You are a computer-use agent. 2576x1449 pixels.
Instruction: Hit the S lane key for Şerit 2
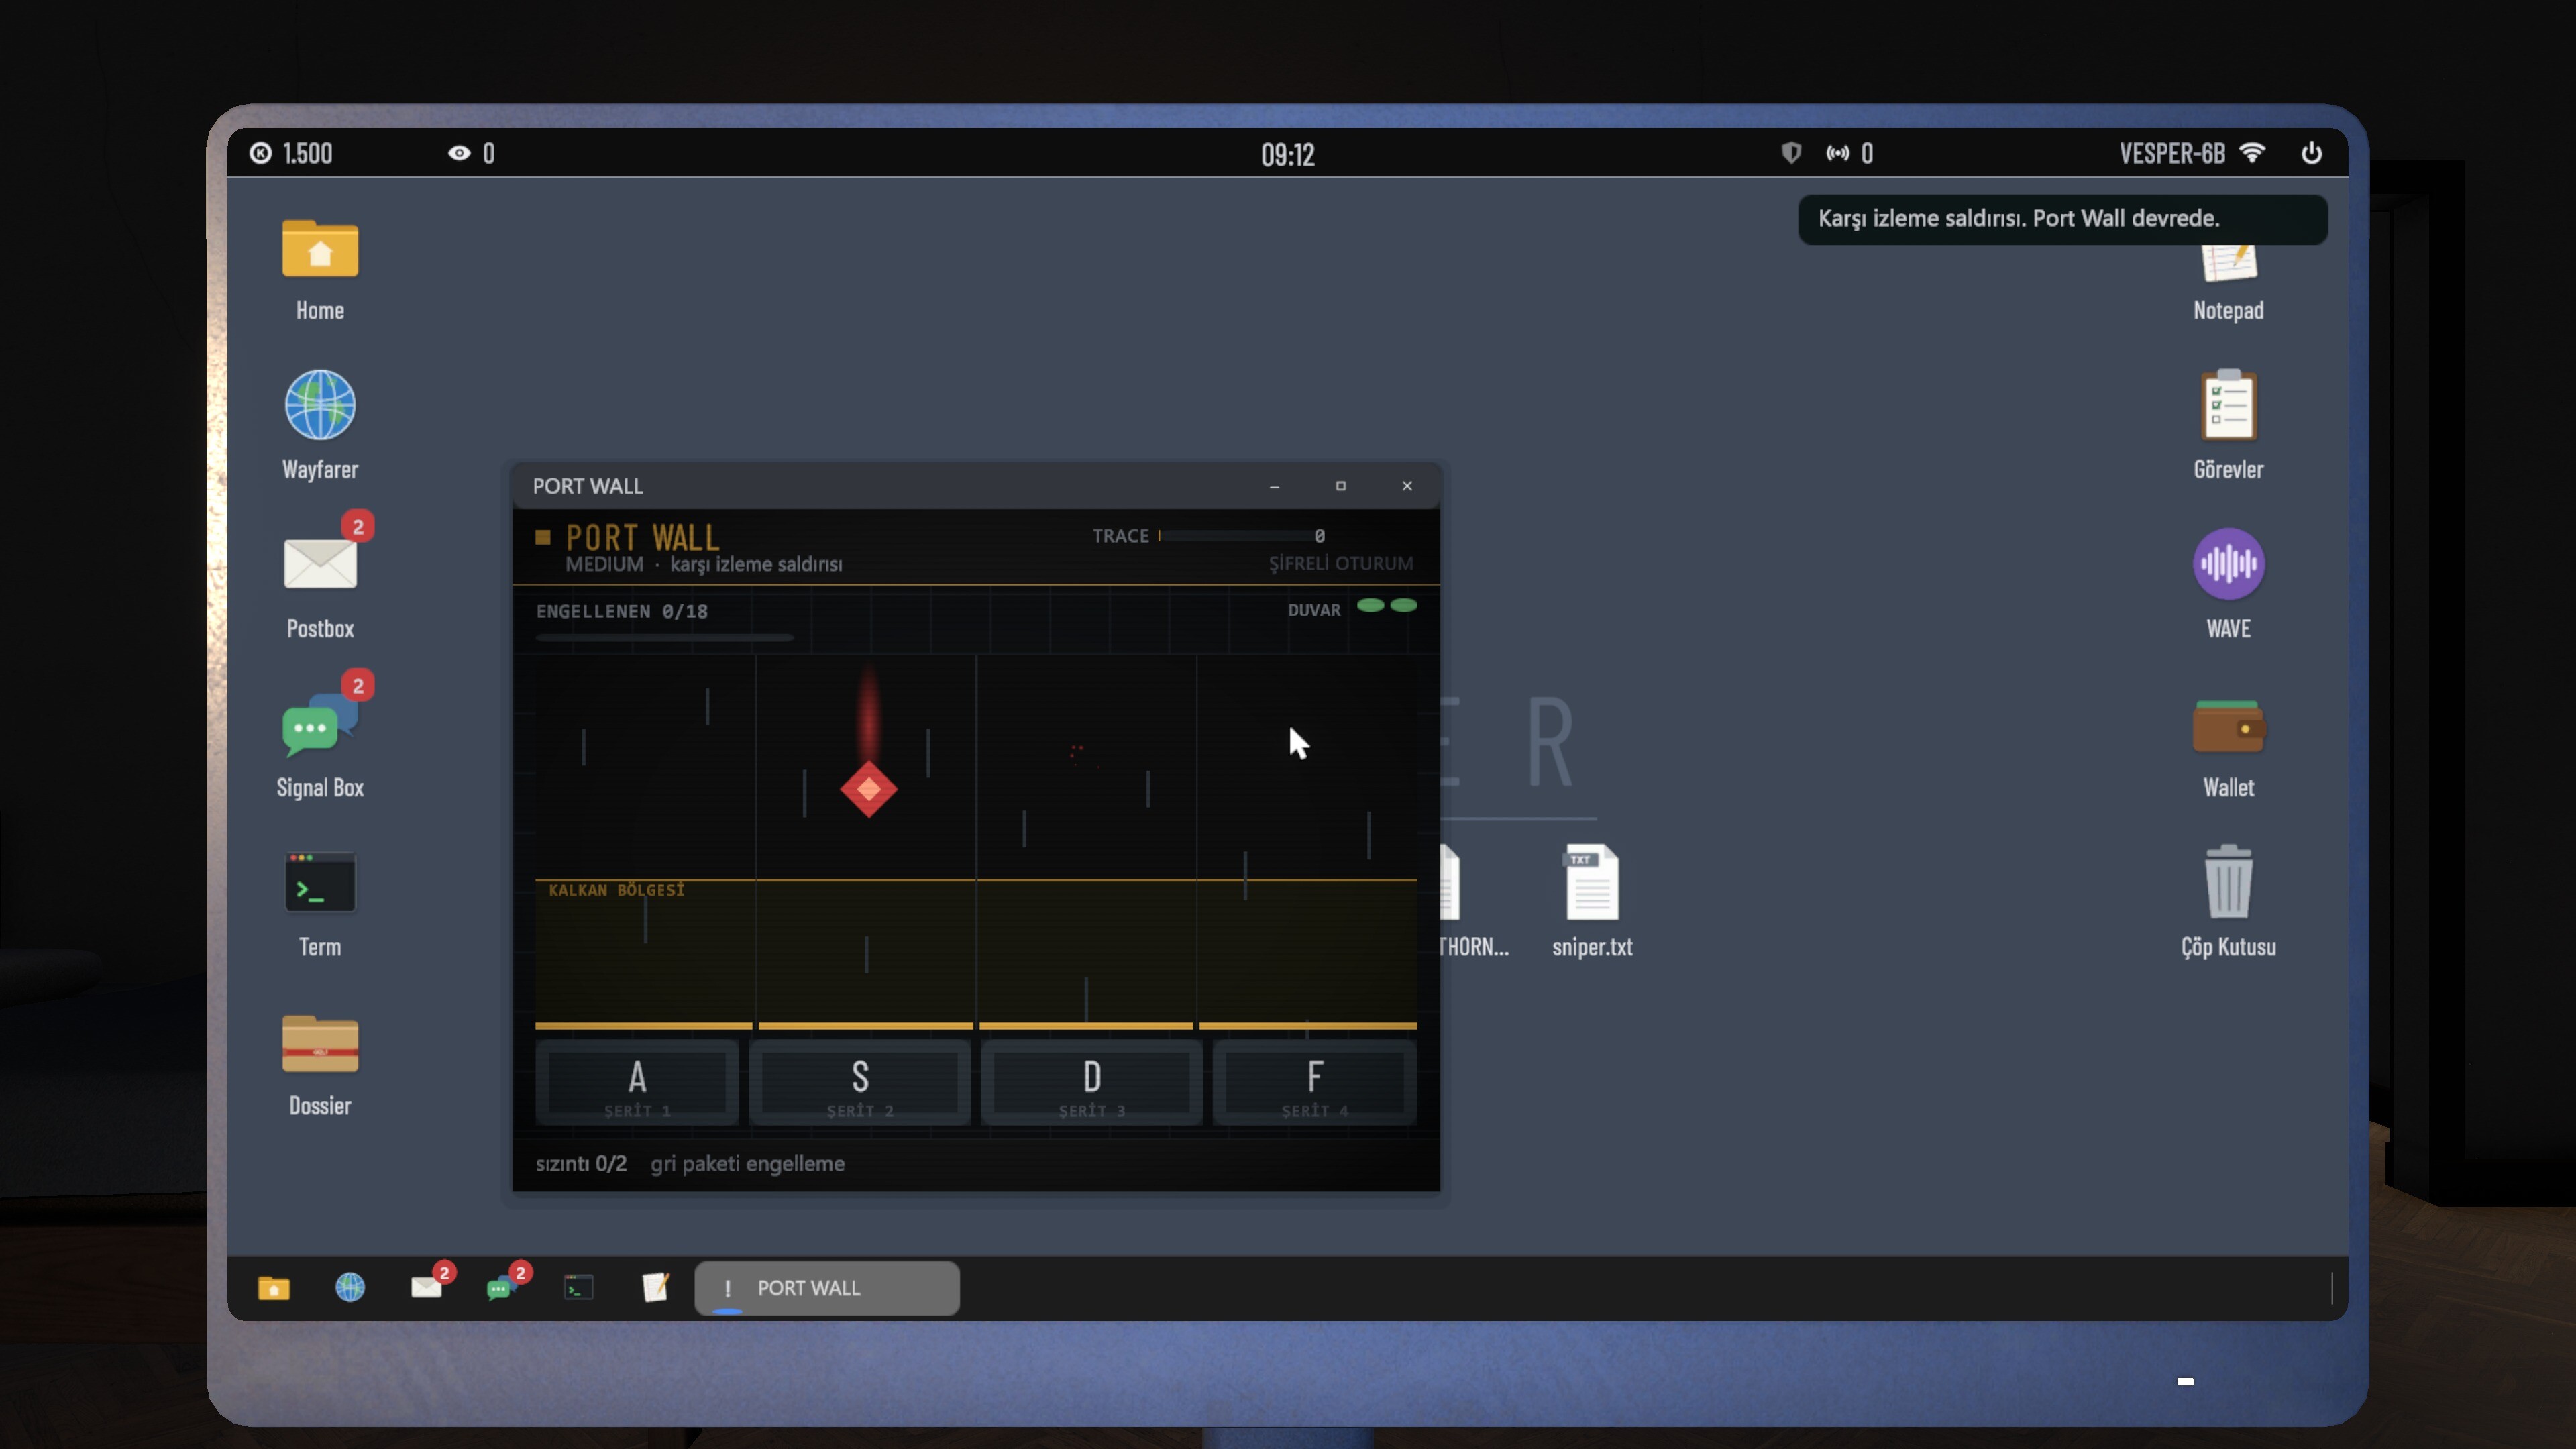[x=860, y=1083]
